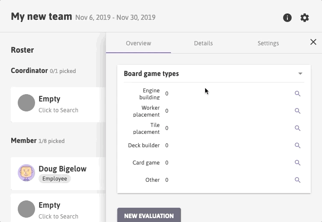Click the grey avatar of empty Coordinator
This screenshot has height=222, width=322.
coord(26,103)
